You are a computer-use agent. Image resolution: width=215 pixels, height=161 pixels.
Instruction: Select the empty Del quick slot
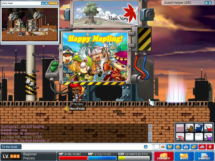coord(189,137)
